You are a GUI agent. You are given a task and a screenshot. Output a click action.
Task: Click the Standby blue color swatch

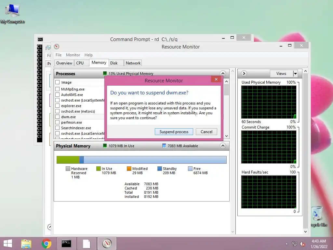pyautogui.click(x=159, y=169)
